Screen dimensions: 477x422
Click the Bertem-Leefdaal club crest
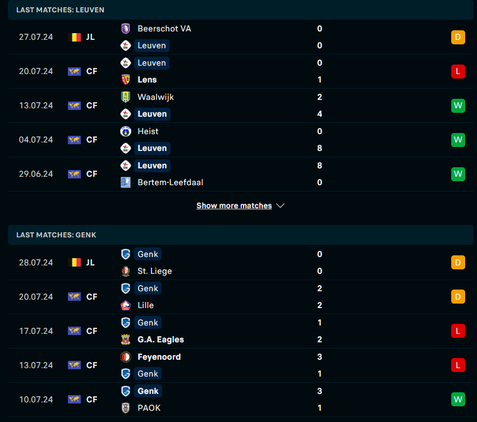coord(126,182)
